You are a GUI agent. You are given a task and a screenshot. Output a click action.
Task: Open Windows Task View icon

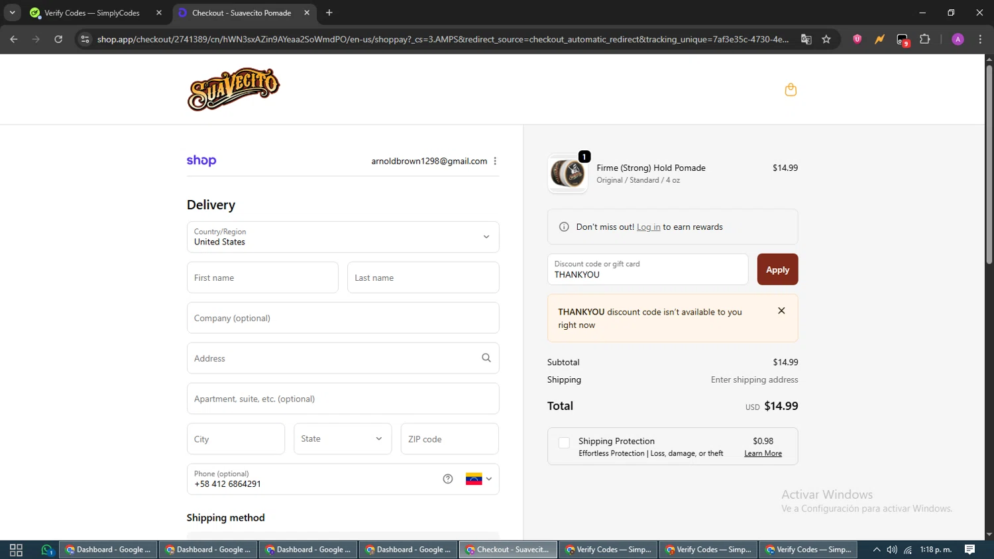click(x=16, y=550)
